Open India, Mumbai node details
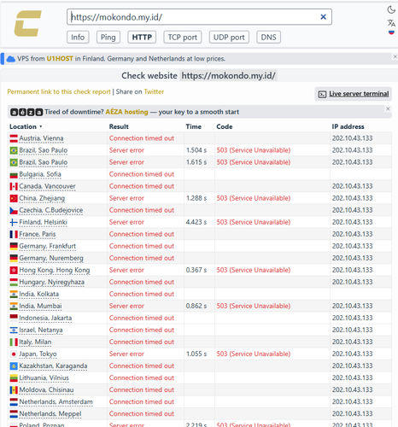This screenshot has width=398, height=427. pos(40,306)
